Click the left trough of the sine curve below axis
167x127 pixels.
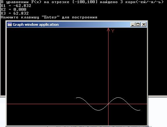click(99, 110)
